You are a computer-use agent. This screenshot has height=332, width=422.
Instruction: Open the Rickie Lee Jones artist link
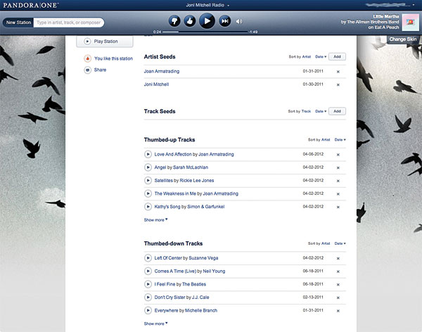click(x=197, y=180)
